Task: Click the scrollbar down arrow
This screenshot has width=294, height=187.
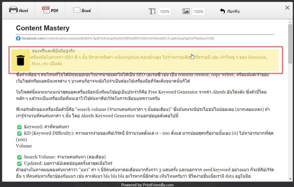Action: (x=290, y=179)
